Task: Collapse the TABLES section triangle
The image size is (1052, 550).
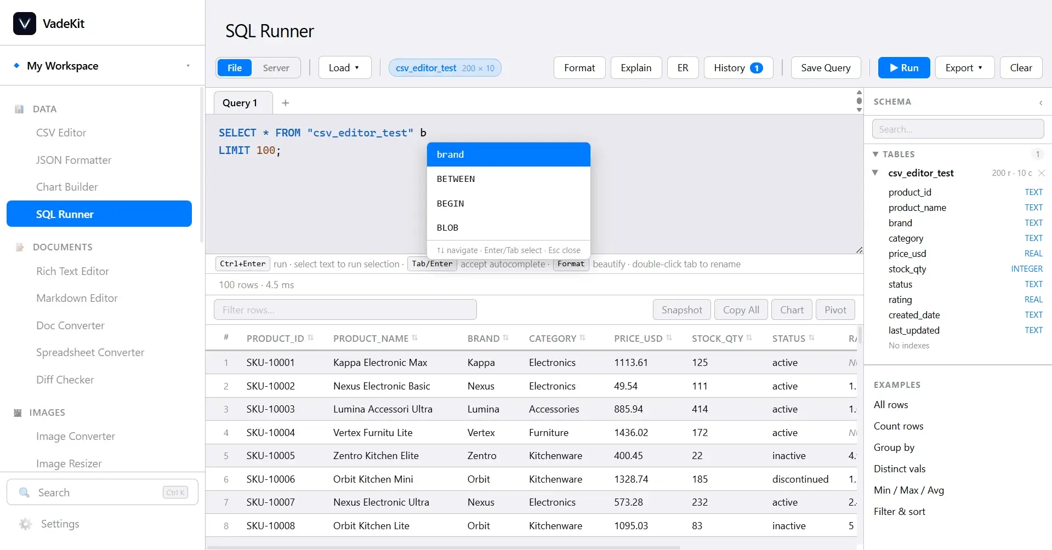Action: tap(875, 154)
